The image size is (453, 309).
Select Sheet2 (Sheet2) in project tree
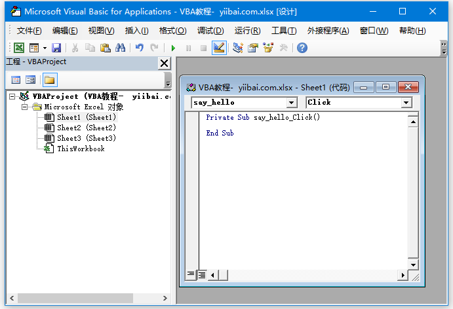coord(87,128)
